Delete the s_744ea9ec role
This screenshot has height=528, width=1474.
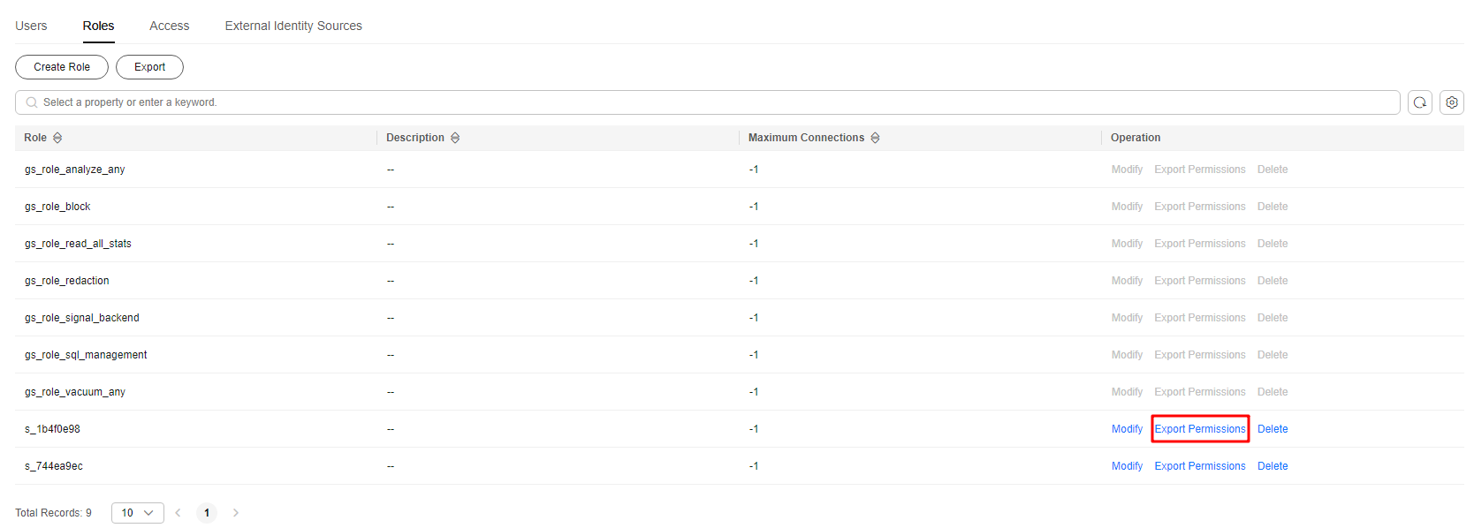click(1273, 466)
